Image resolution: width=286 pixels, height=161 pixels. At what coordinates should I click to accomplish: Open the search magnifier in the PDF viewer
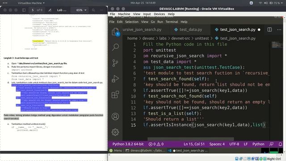(93, 10)
